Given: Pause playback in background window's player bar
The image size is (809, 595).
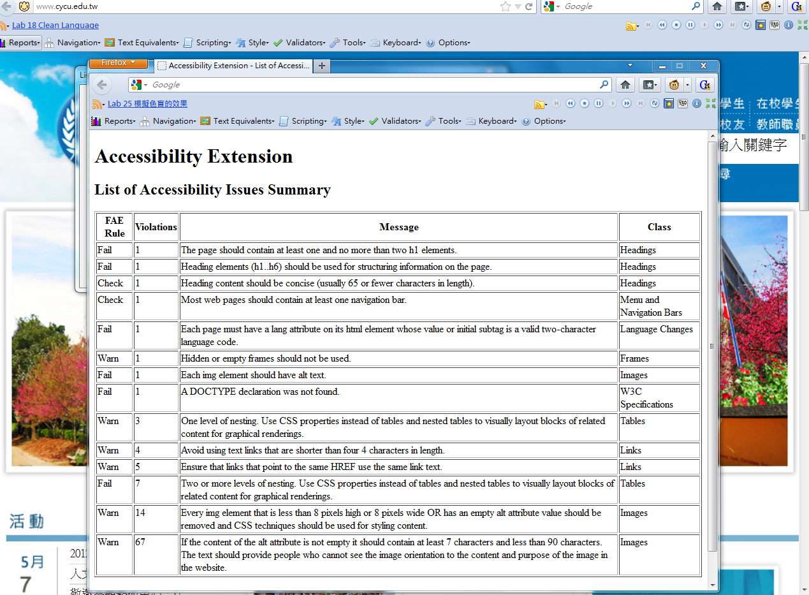Looking at the screenshot, I should (690, 25).
